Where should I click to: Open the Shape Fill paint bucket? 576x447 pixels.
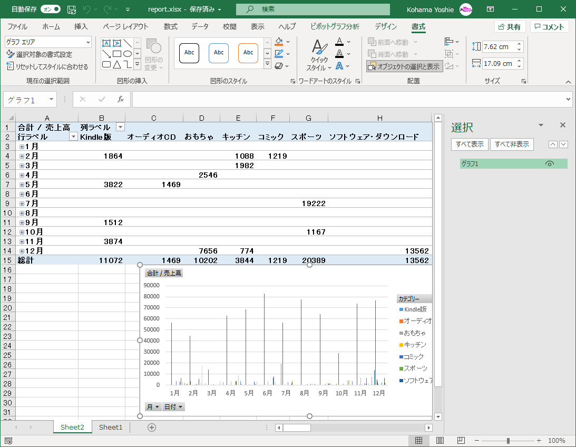279,42
